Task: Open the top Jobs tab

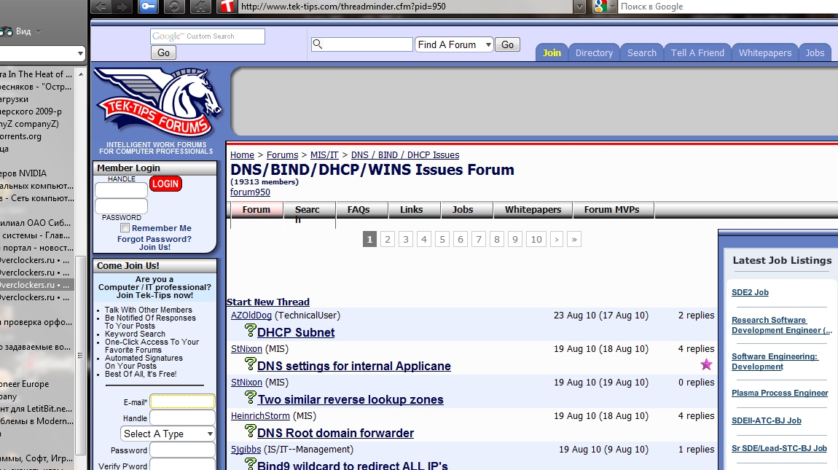Action: (x=815, y=53)
